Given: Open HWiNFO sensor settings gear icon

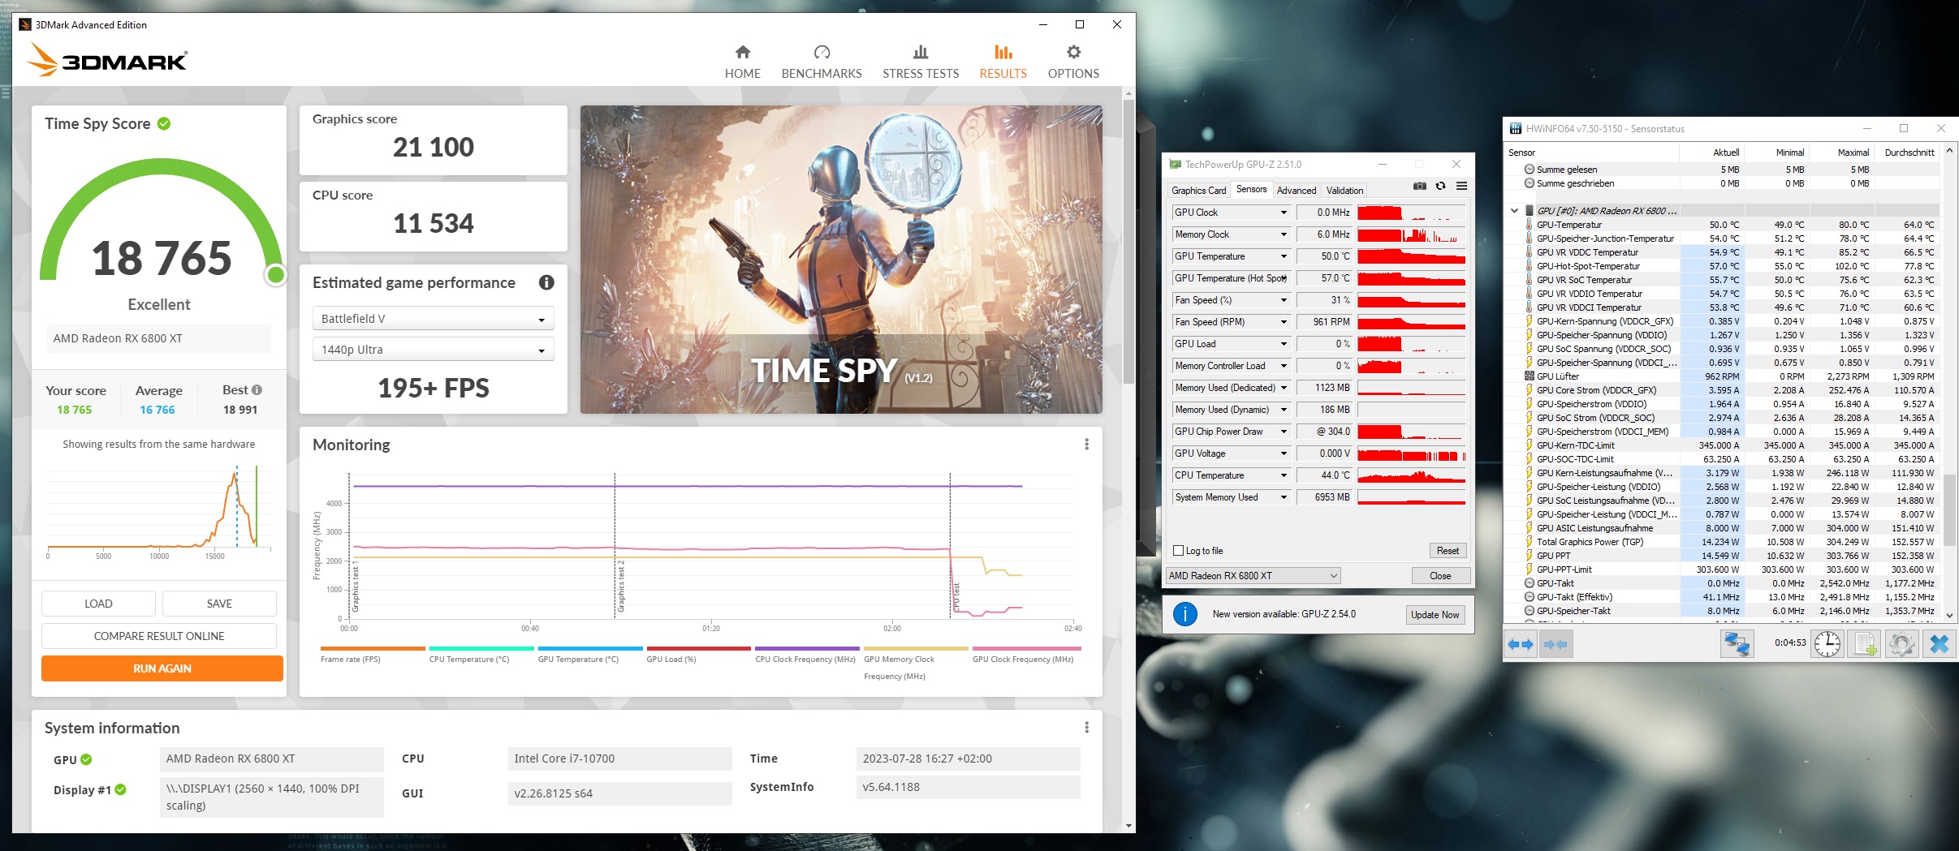Looking at the screenshot, I should [x=1901, y=644].
